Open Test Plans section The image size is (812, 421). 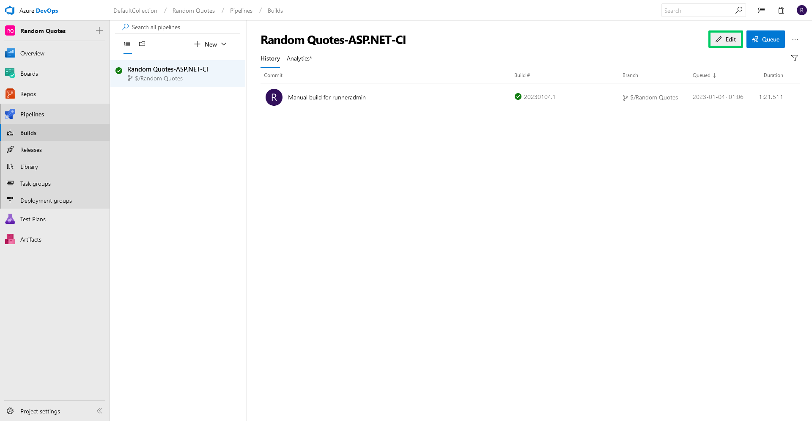(x=55, y=219)
